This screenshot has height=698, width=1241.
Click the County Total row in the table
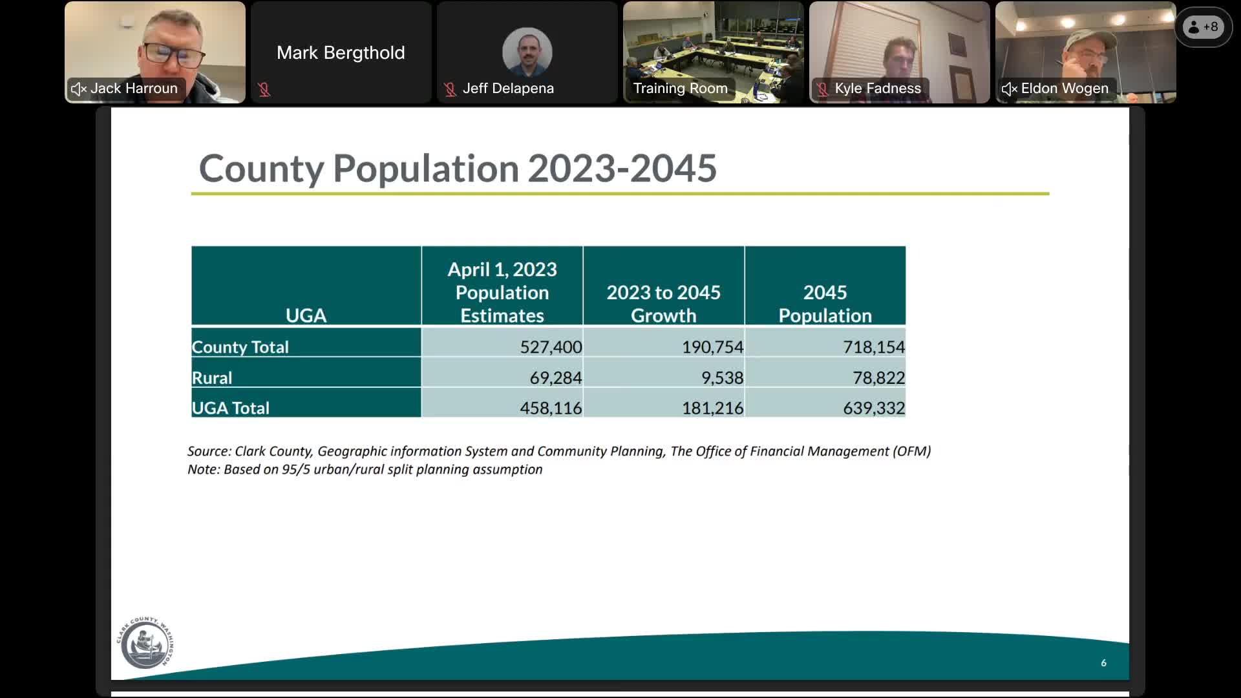[548, 346]
